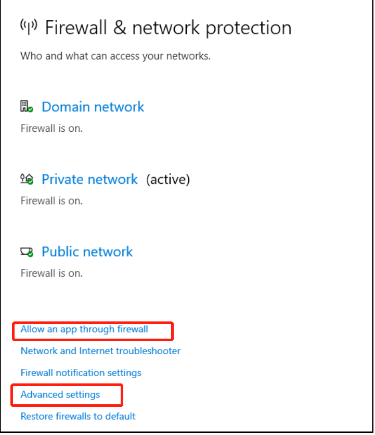Open Domain network settings
The width and height of the screenshot is (375, 435).
93,107
